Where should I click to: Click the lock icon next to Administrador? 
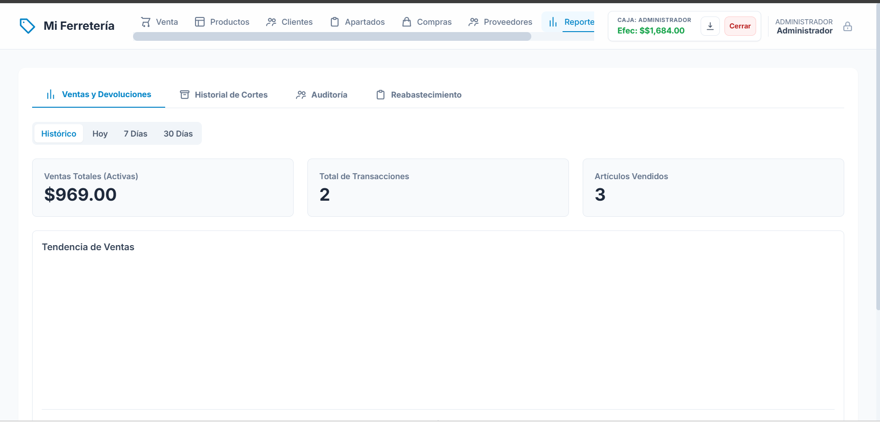coord(847,27)
